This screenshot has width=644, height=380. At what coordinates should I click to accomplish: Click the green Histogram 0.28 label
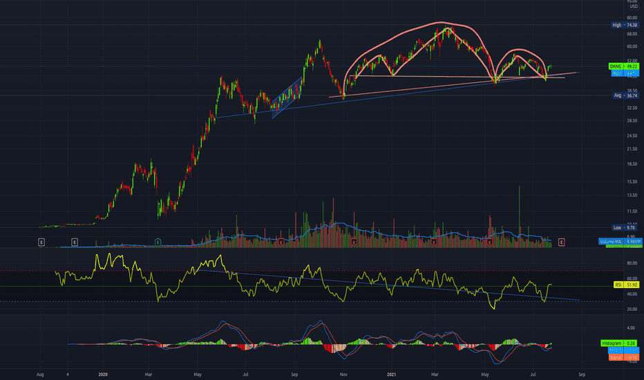618,343
